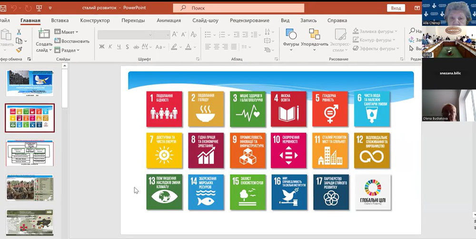This screenshot has width=476, height=239.
Task: Click the Восстановить reset button
Action: (x=72, y=41)
